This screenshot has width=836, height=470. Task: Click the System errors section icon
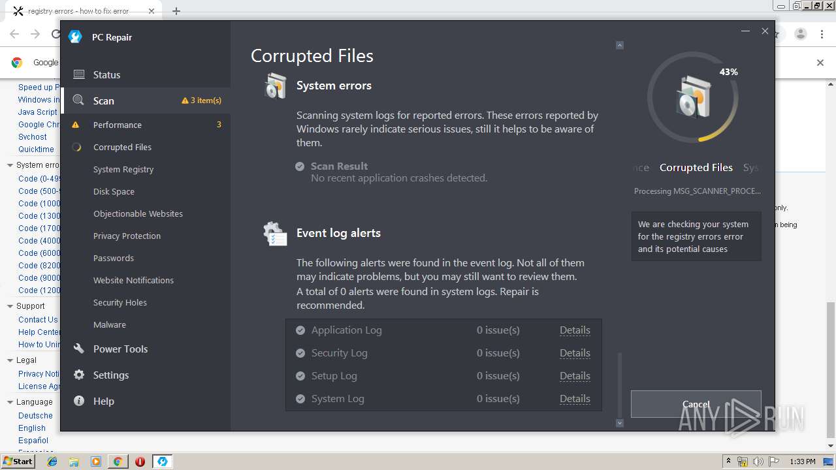(275, 86)
